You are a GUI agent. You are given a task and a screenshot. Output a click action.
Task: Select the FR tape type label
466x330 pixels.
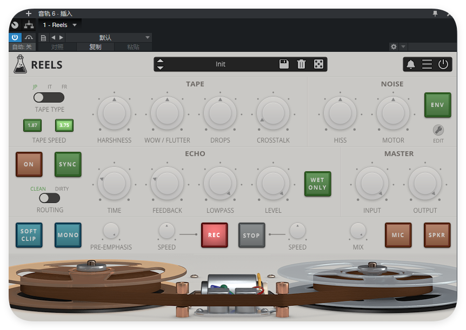pos(64,87)
